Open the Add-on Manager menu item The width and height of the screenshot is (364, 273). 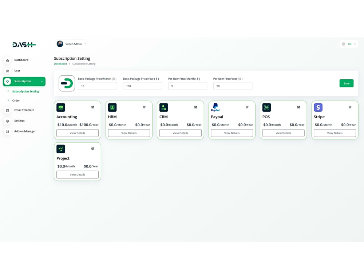coord(24,131)
